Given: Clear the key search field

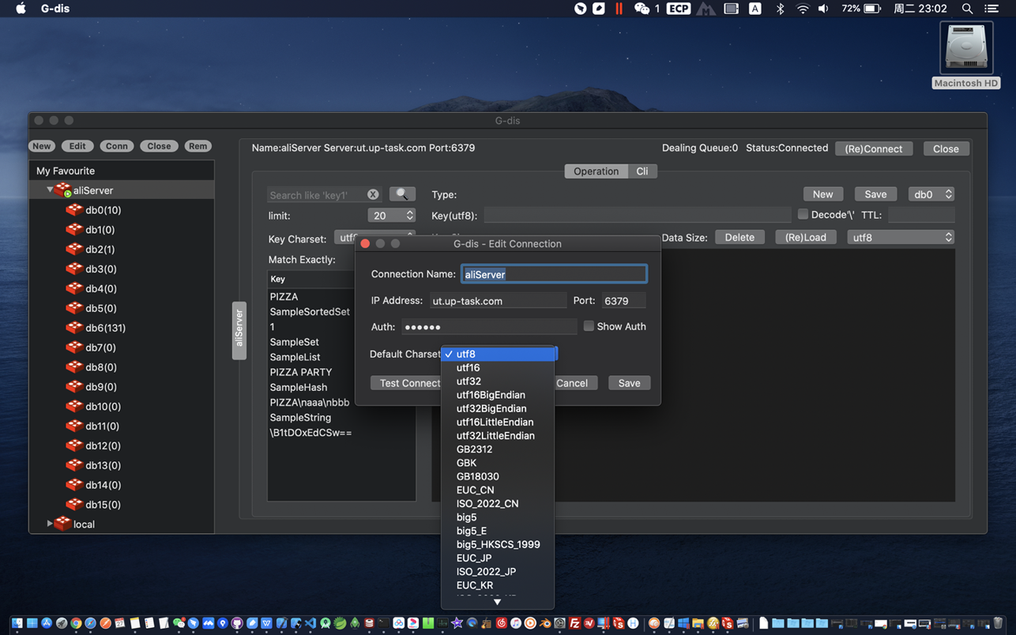Looking at the screenshot, I should [x=373, y=194].
